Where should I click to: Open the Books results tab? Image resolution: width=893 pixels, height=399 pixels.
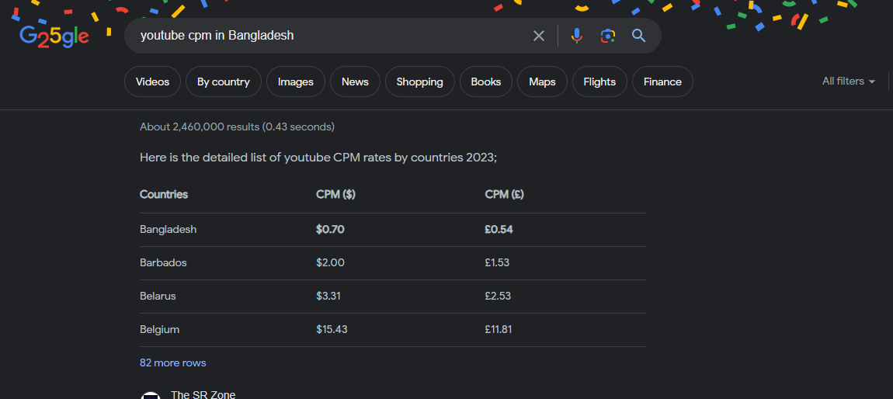(x=486, y=82)
